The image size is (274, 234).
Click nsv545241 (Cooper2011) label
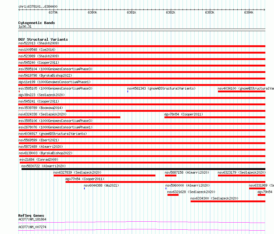click(39, 101)
